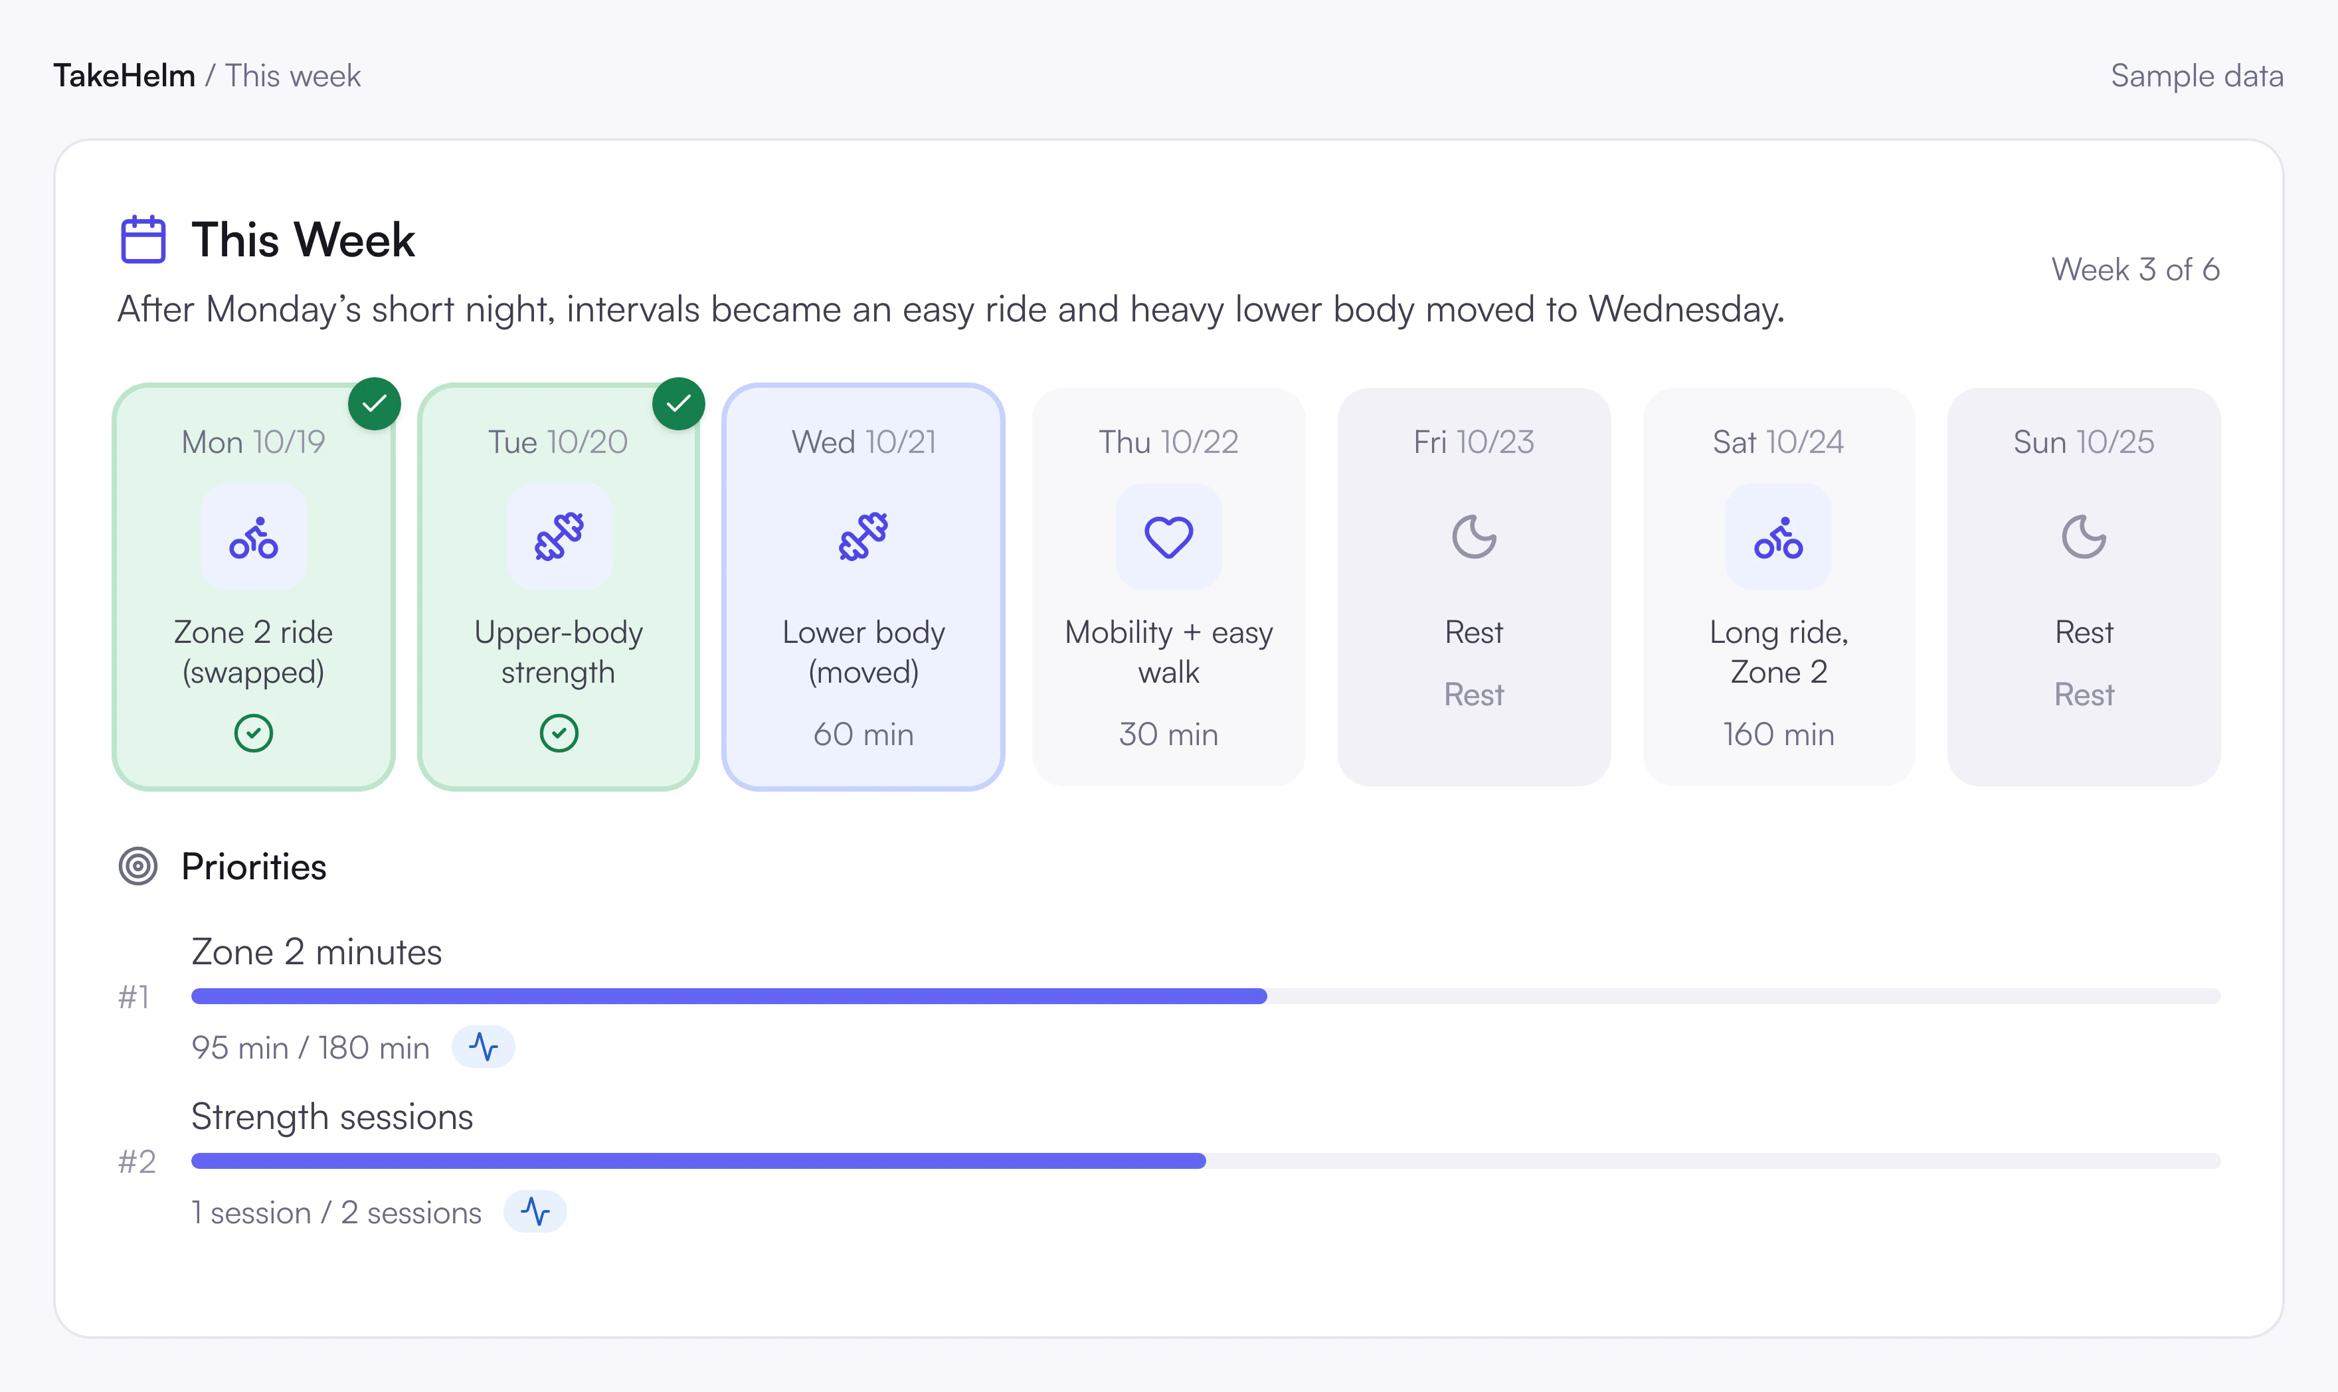Click the #1 priority rank
2338x1392 pixels.
134,996
